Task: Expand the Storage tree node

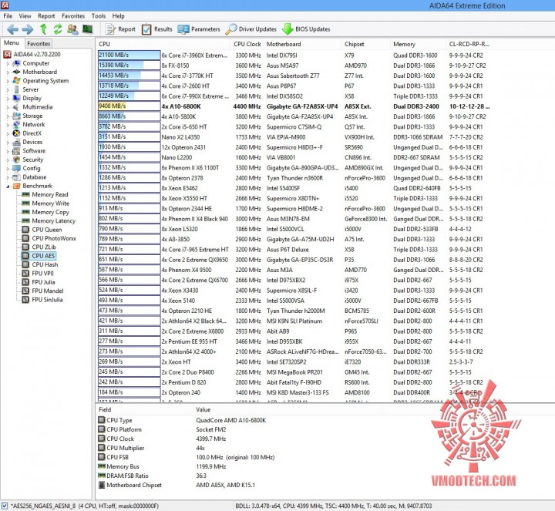Action: [8, 116]
